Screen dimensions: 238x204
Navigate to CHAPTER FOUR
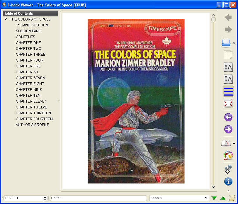(x=29, y=60)
